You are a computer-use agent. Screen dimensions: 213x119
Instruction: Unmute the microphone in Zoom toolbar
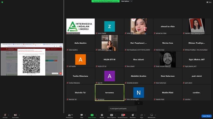5,116
